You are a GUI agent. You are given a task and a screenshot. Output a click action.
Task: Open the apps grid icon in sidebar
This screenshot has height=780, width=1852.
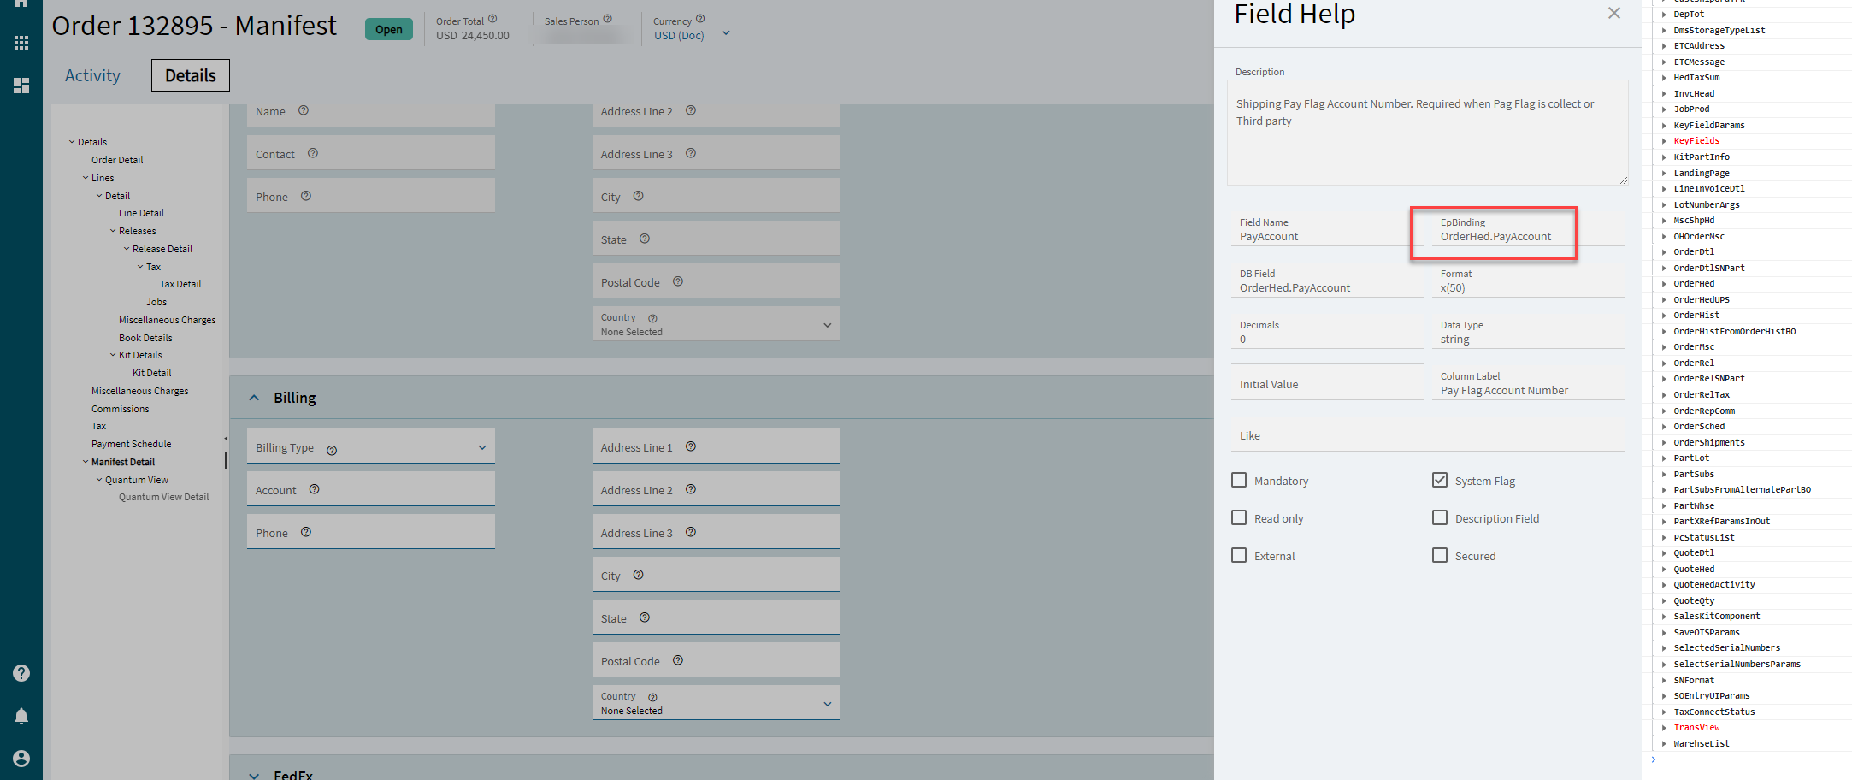[x=21, y=42]
